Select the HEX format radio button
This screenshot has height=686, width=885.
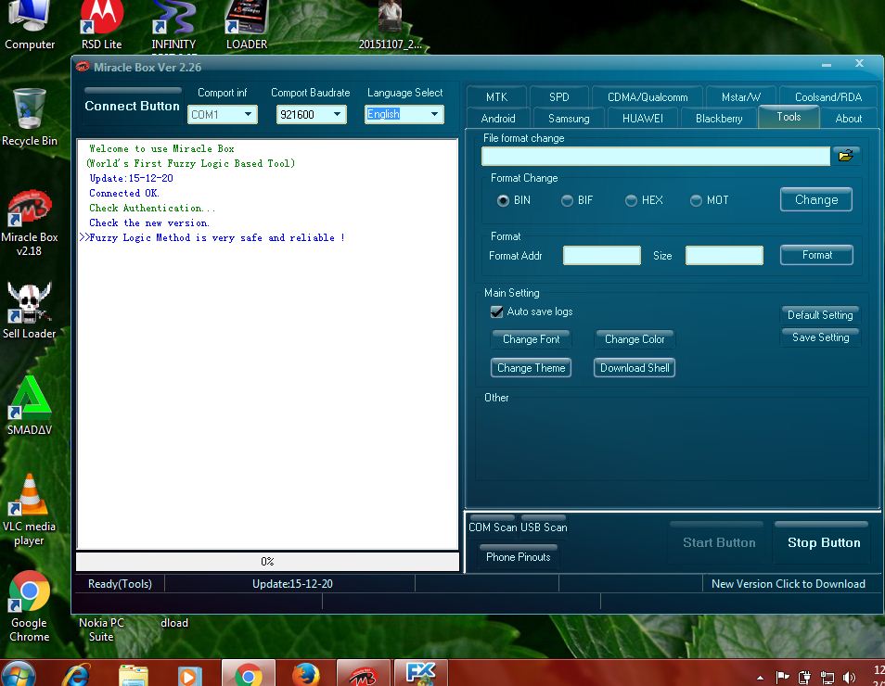click(x=631, y=200)
